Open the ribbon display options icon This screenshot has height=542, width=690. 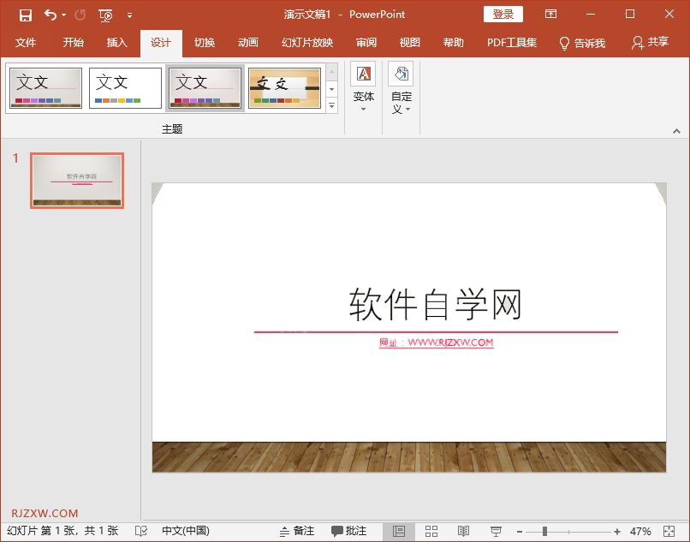[x=550, y=15]
